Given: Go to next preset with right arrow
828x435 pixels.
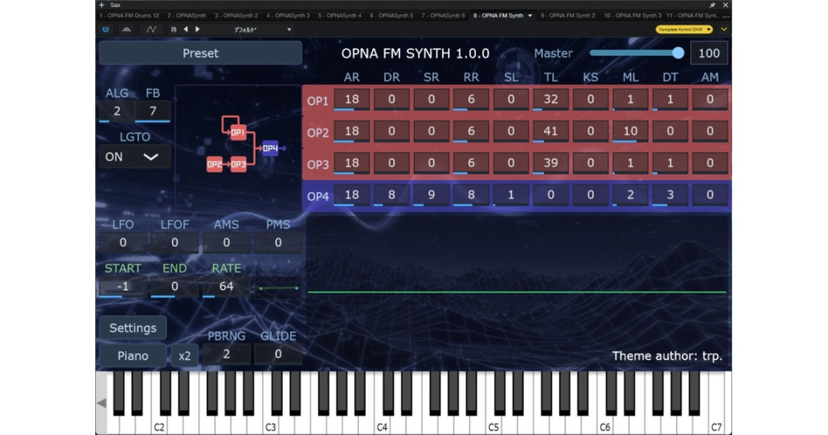Looking at the screenshot, I should coord(198,30).
